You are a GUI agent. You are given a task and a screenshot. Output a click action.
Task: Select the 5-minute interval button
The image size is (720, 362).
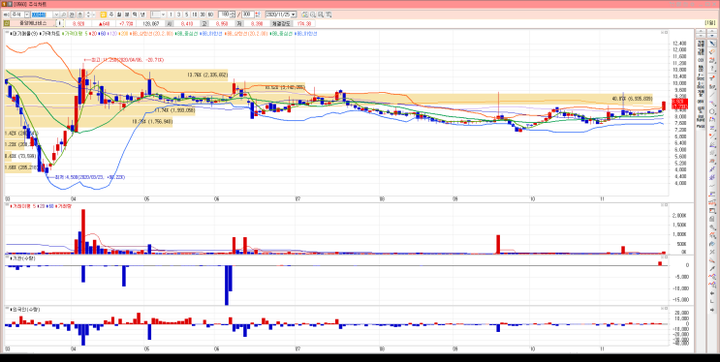coord(186,15)
